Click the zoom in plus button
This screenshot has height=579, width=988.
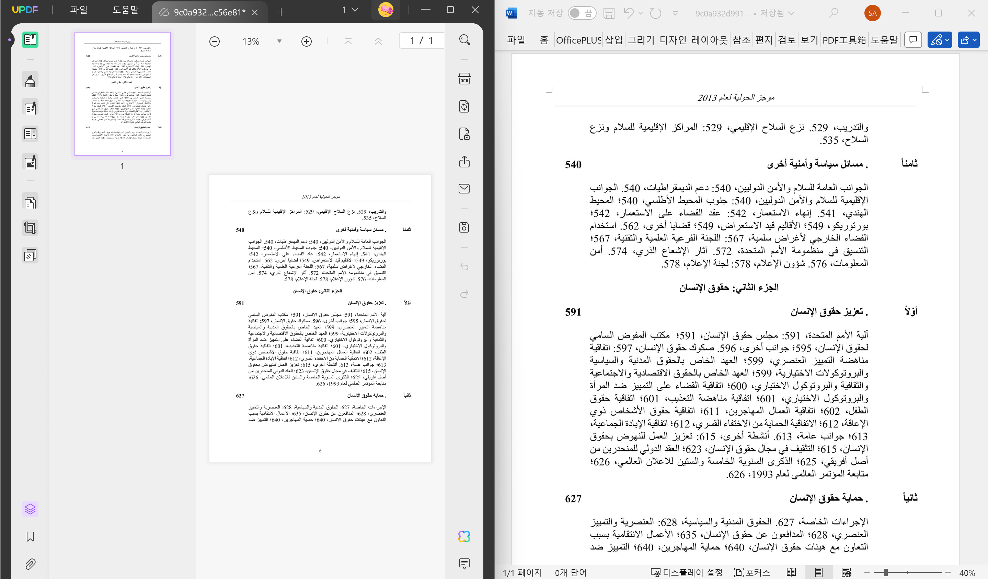[306, 42]
